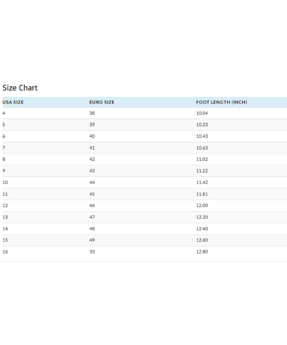The width and height of the screenshot is (287, 345).
Task: Pick foot length 11.42 value
Action: pyautogui.click(x=202, y=182)
